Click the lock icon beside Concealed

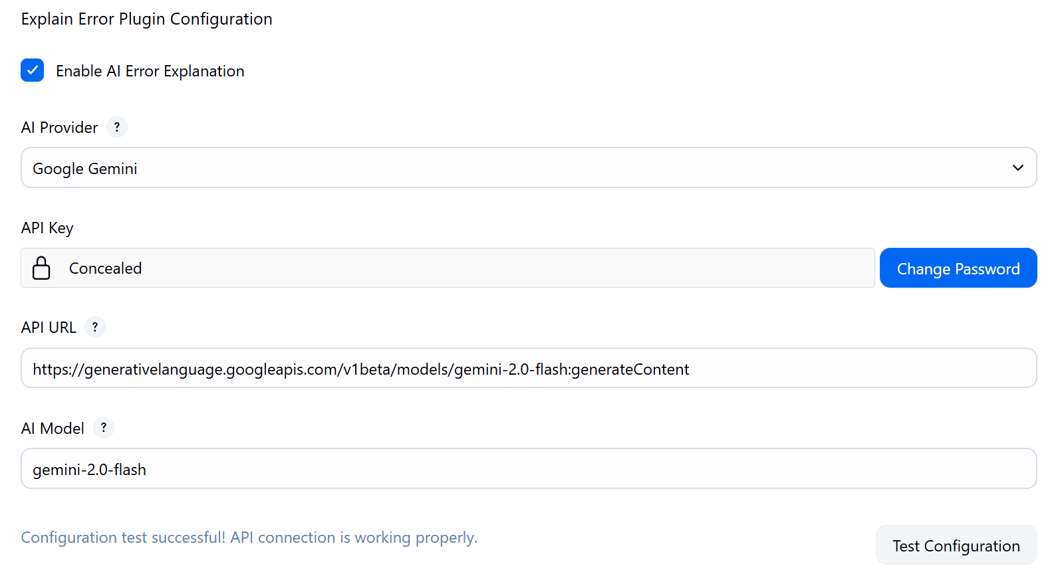click(41, 268)
